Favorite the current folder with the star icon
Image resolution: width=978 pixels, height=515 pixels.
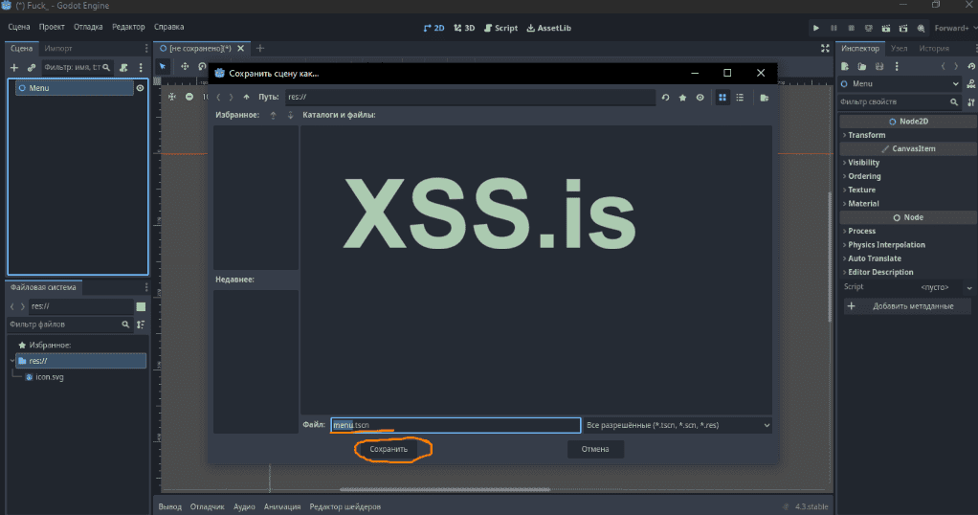coord(682,98)
